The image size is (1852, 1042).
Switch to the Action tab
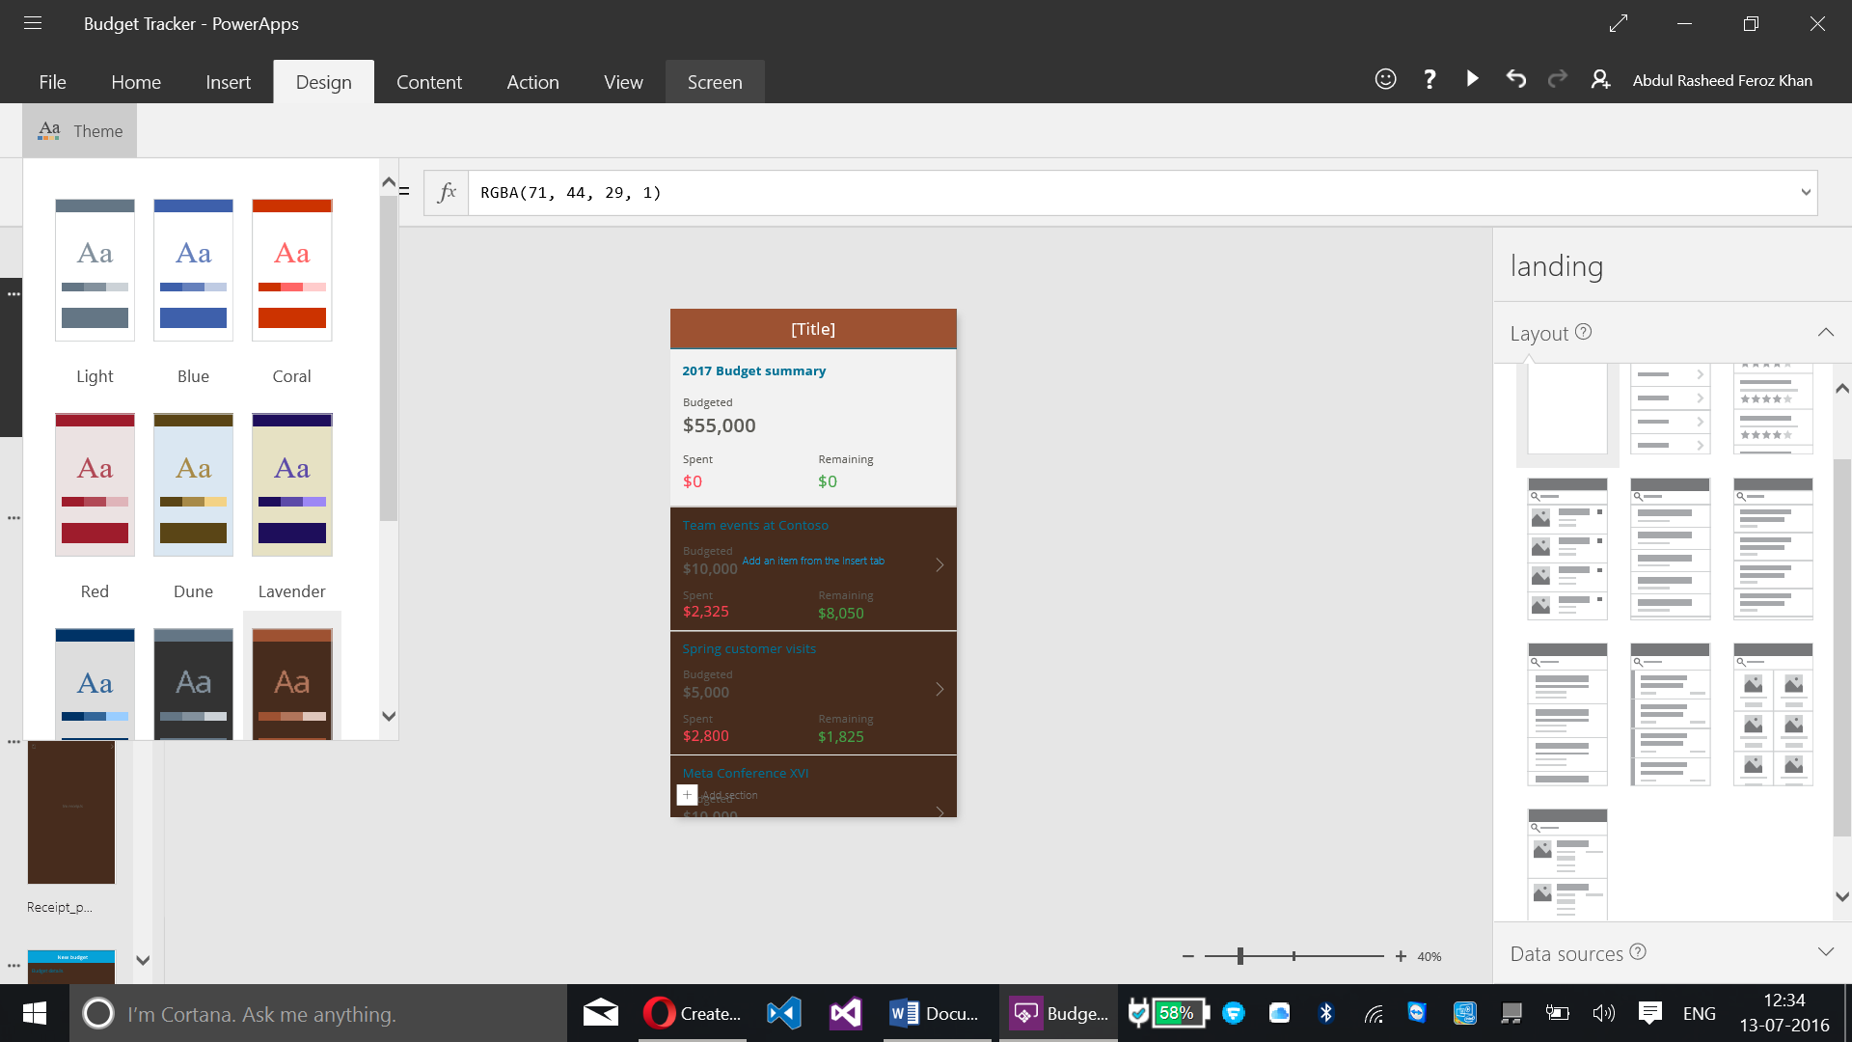tap(532, 82)
